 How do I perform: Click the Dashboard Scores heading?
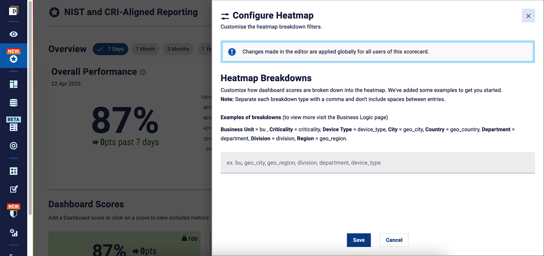86,204
